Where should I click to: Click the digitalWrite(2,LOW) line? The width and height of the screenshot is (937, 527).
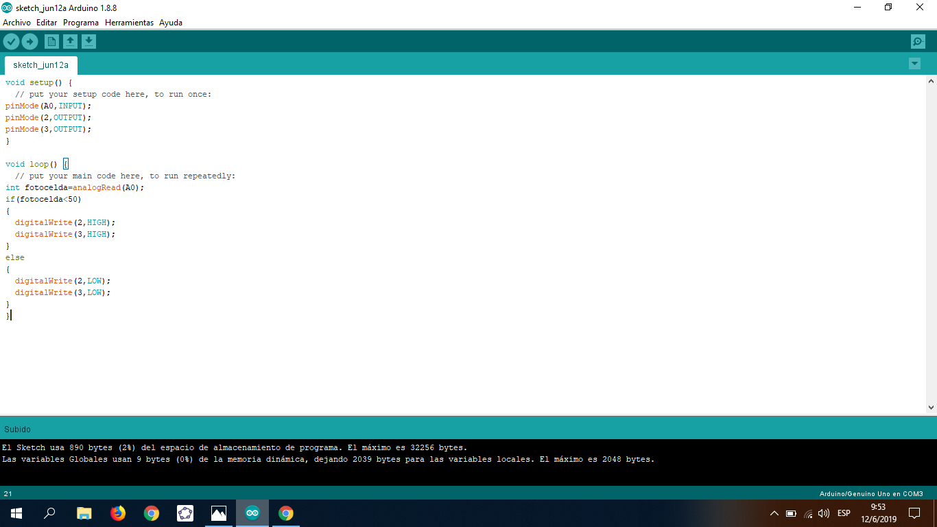pyautogui.click(x=62, y=281)
